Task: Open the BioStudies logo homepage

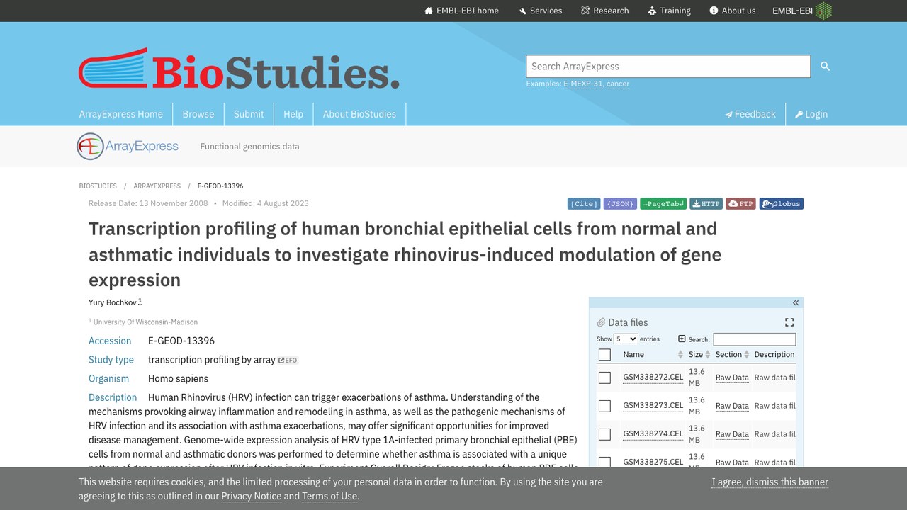Action: point(239,69)
